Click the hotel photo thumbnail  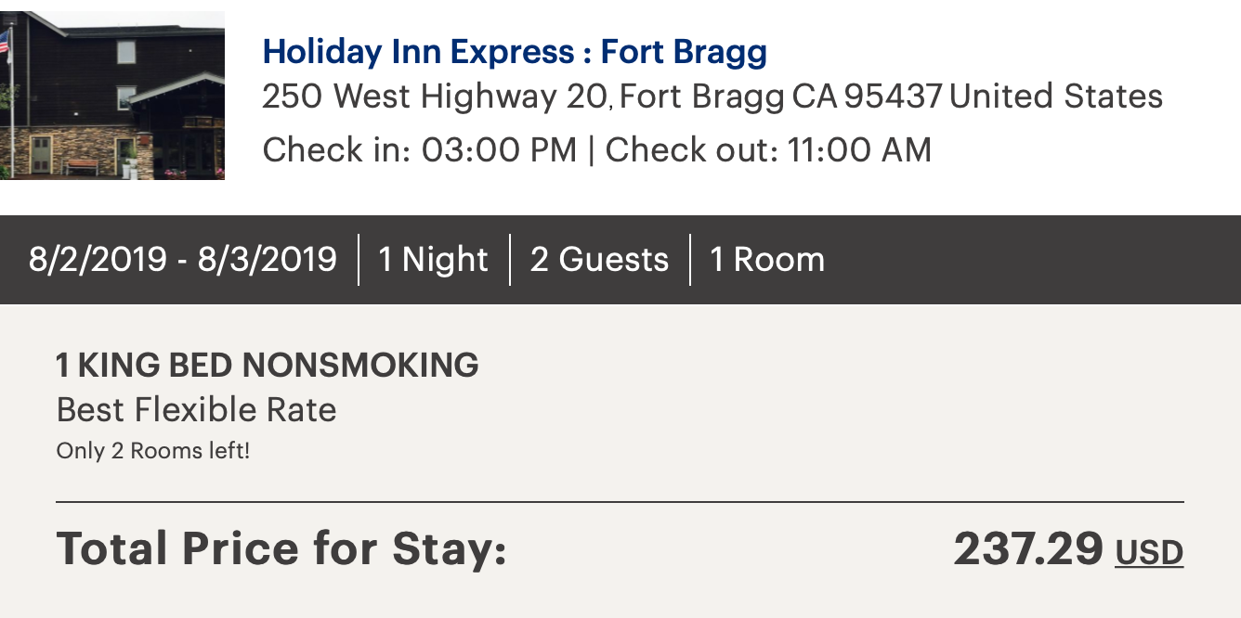112,95
